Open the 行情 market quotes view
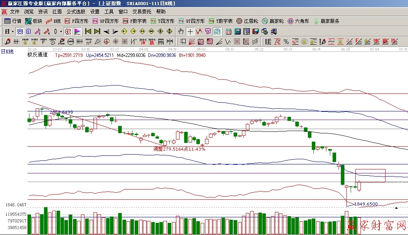The width and height of the screenshot is (408, 235). click(x=13, y=21)
